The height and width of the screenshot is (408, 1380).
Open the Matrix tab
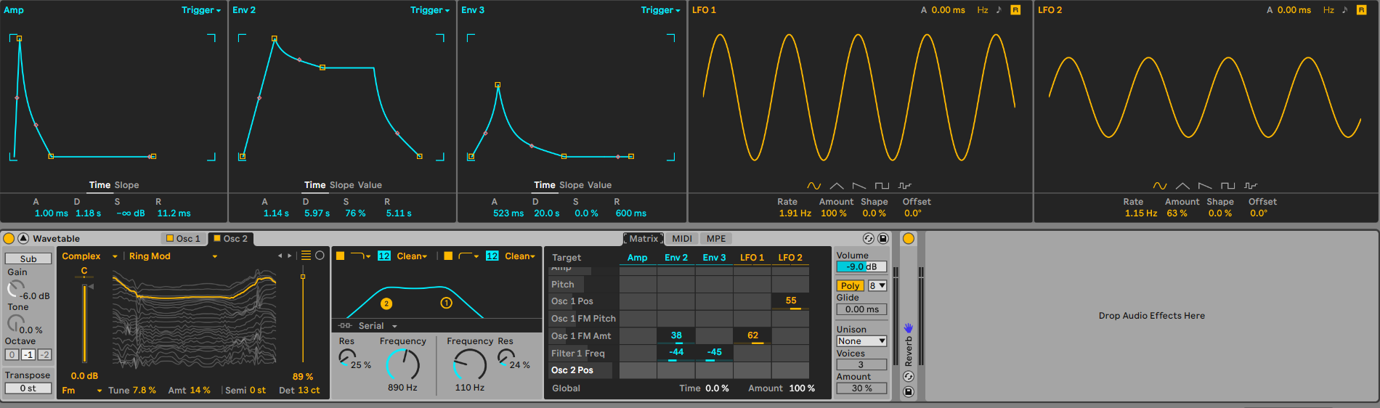644,238
